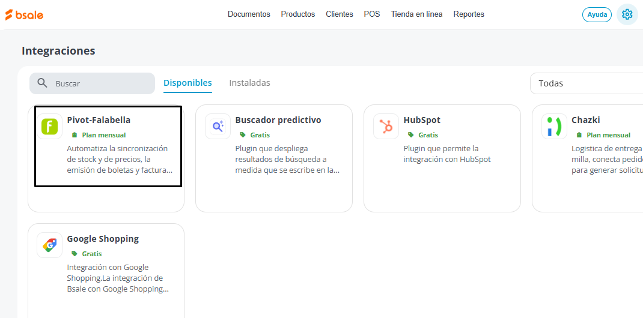
Task: Click the Chazki logistics description text
Action: [608, 159]
